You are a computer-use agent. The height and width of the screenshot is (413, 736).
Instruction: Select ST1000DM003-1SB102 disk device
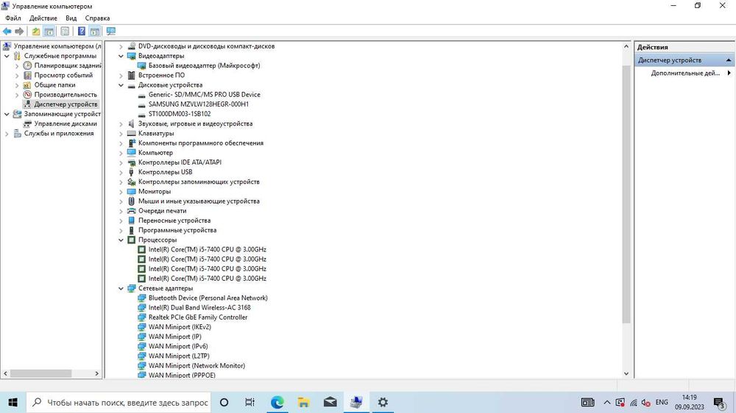[180, 114]
